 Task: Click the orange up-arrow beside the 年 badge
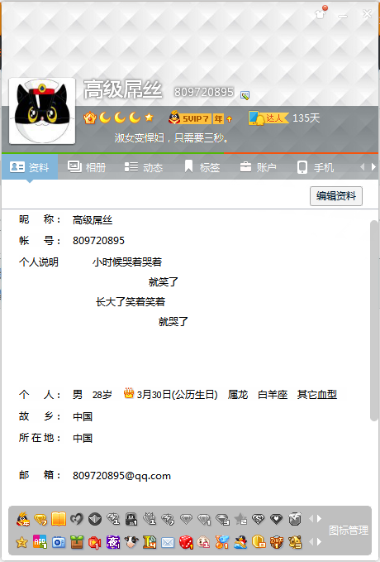(x=230, y=118)
